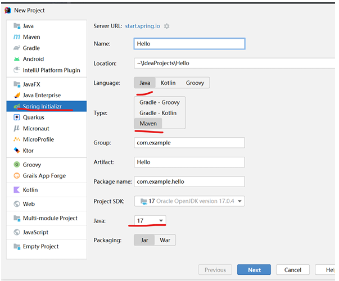Click the Next button
Viewport: 339px width, 281px height.
[254, 270]
